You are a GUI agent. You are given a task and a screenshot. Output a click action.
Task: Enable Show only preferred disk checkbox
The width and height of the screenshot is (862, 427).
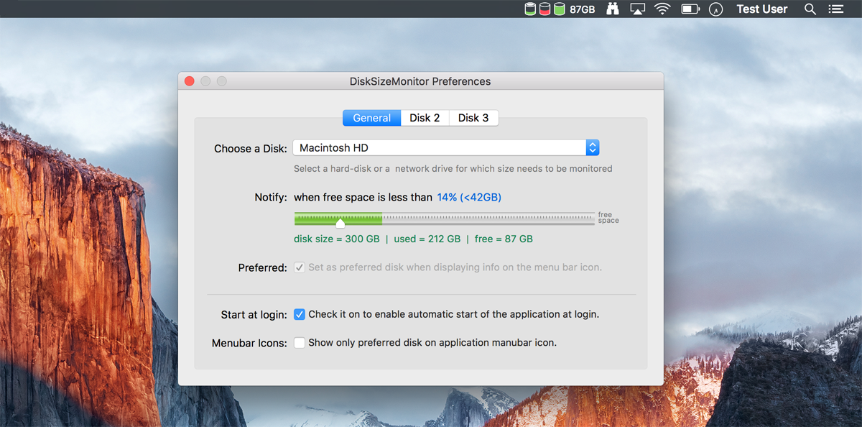[300, 343]
